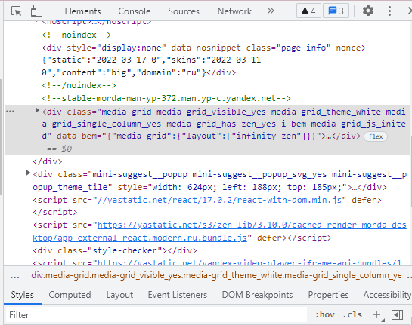The width and height of the screenshot is (412, 325).
Task: Add a new style rule with plus icon
Action: coord(376,314)
